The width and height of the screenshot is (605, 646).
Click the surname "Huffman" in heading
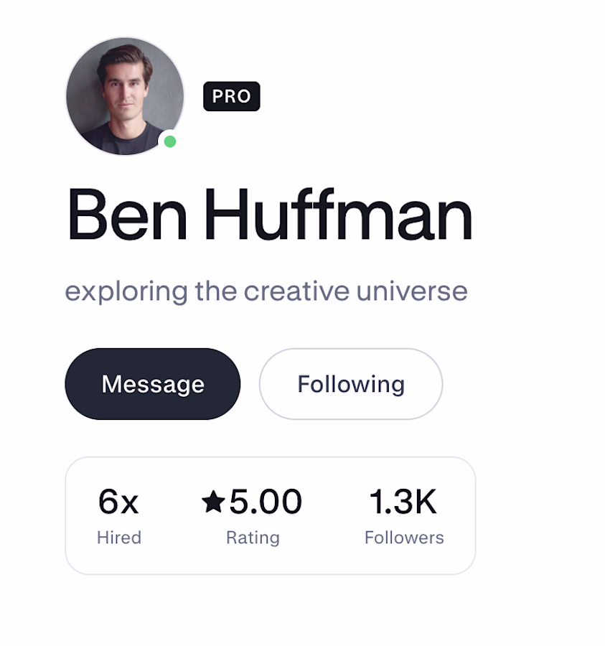338,215
